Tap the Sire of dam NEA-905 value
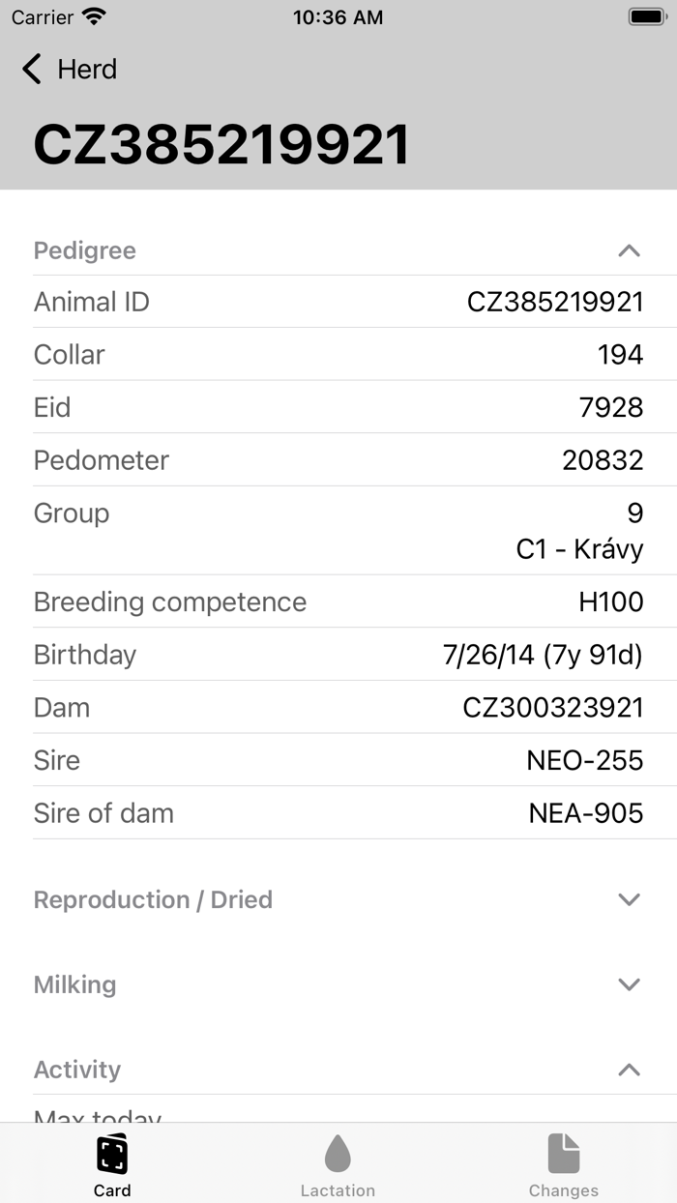This screenshot has width=677, height=1203. click(585, 813)
